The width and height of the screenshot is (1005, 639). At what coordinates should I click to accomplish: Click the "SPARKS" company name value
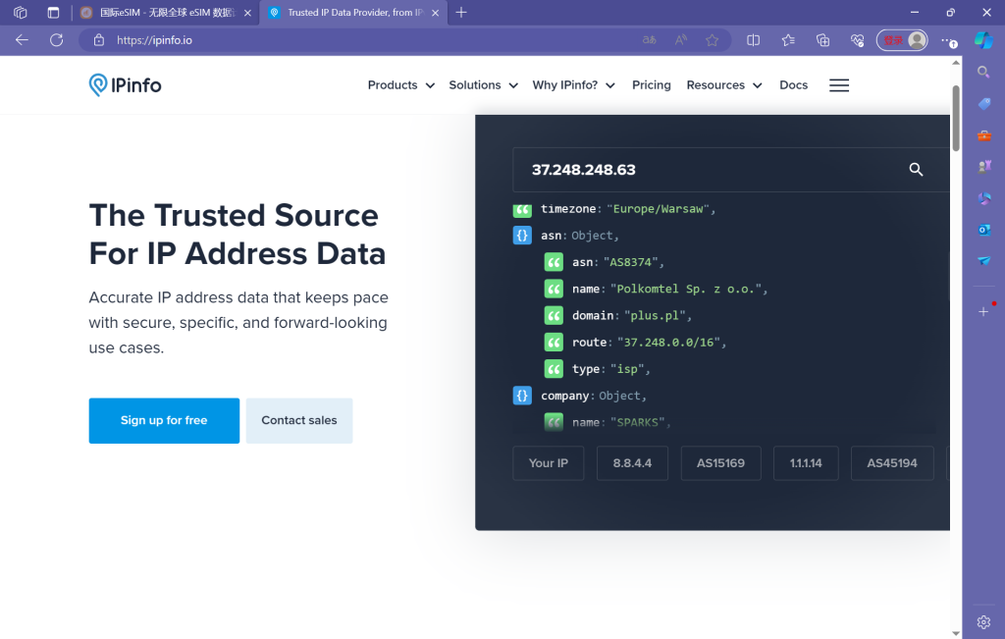point(637,422)
